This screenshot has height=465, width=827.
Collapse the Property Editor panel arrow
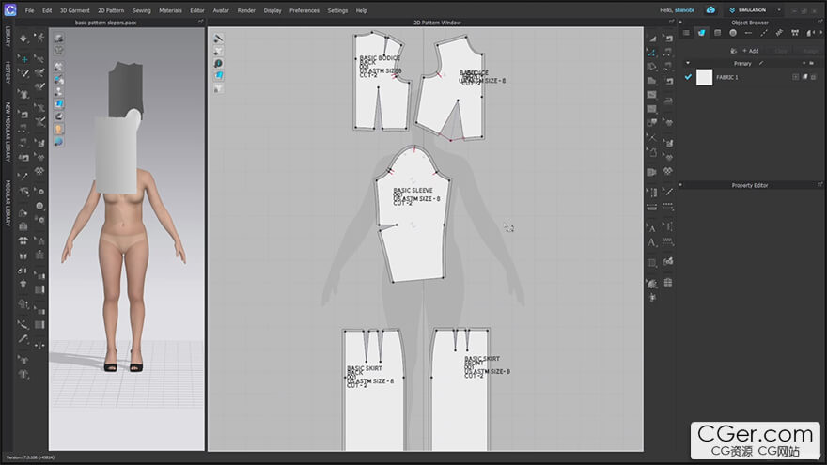680,185
